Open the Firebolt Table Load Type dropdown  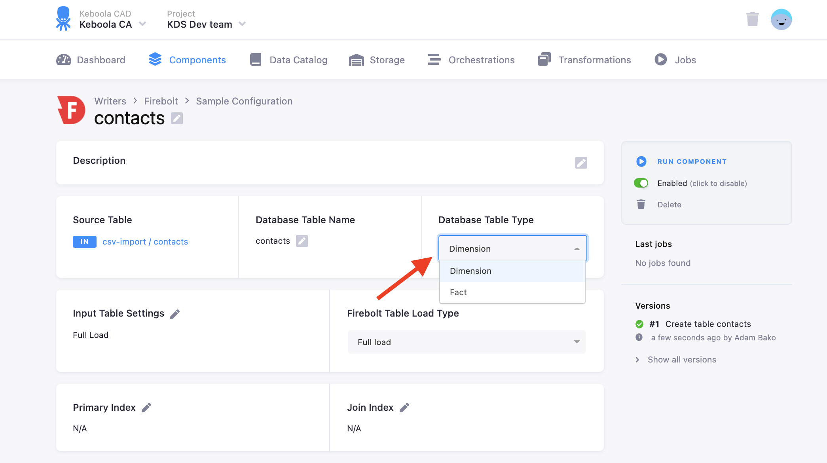467,342
